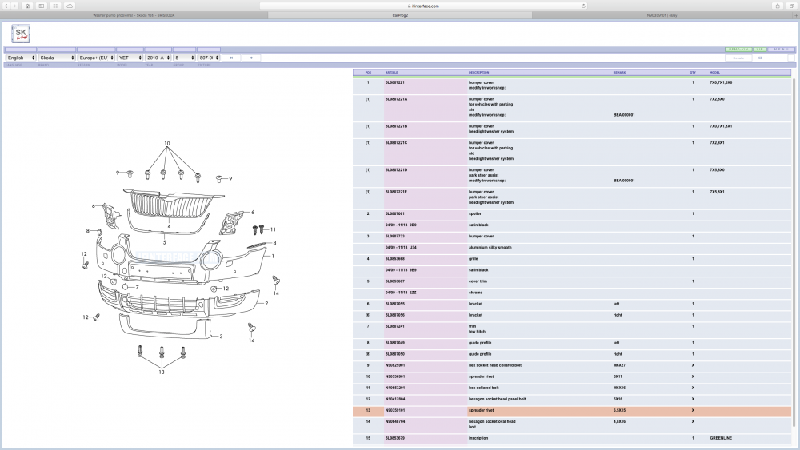The height and width of the screenshot is (450, 800).
Task: Advance to the next picture with » button
Action: (x=251, y=58)
